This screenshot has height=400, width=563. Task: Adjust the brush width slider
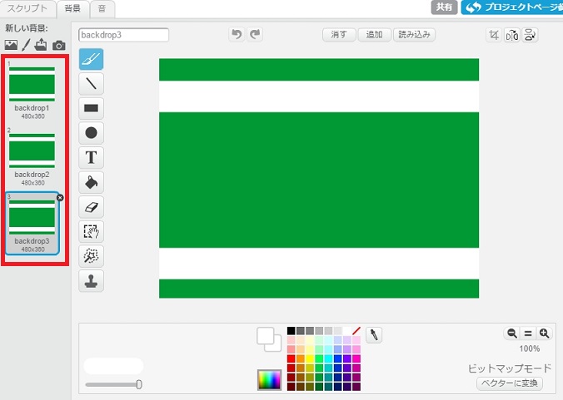click(138, 384)
